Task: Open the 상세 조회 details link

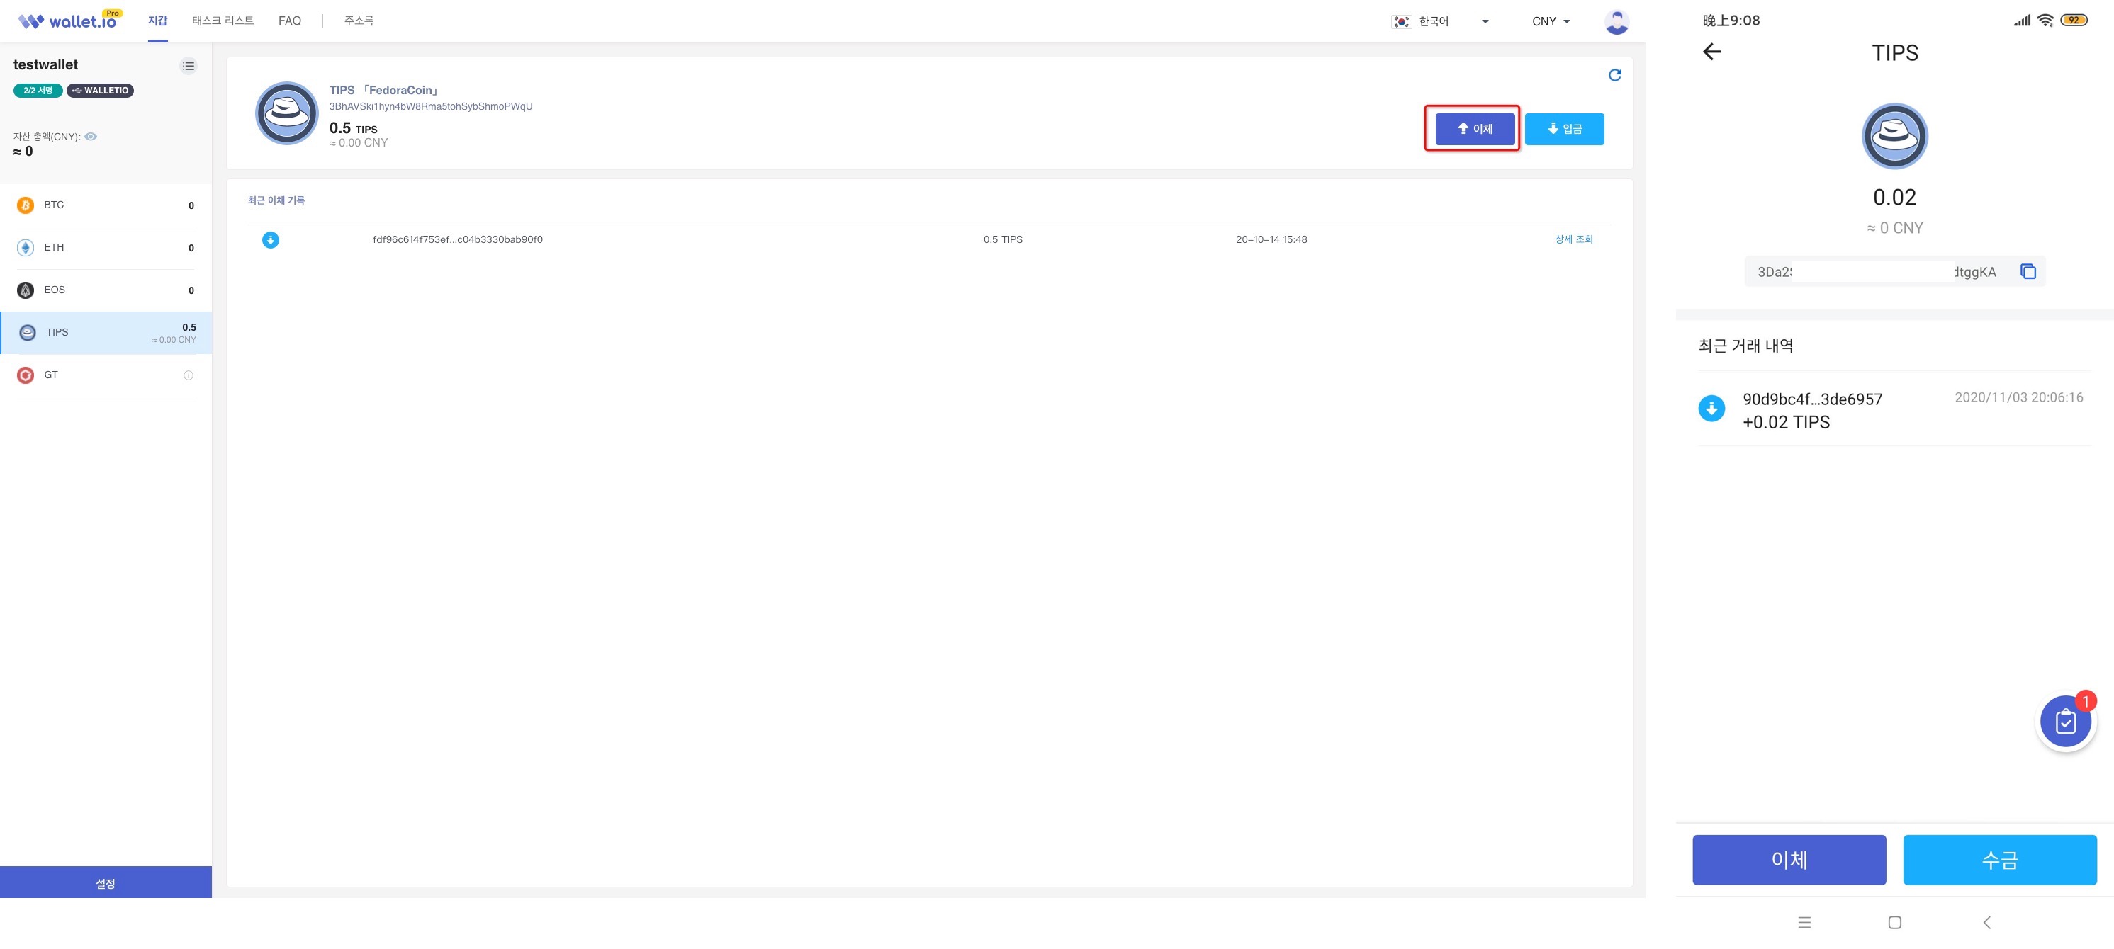Action: click(1573, 239)
